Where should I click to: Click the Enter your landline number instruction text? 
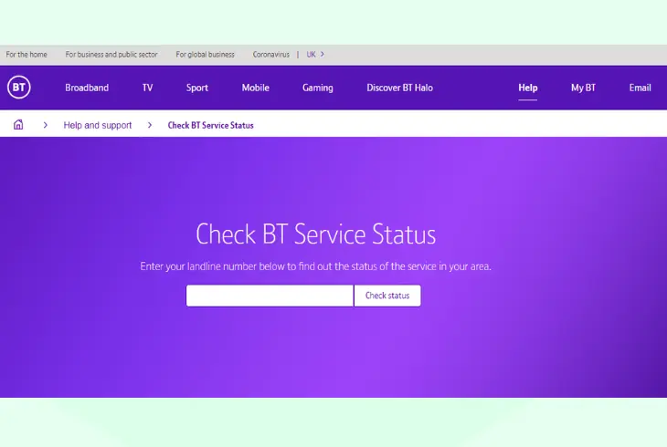click(x=315, y=266)
